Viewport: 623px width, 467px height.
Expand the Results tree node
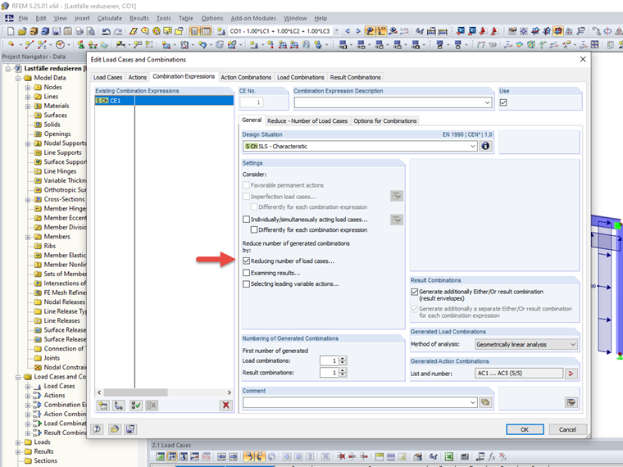[x=18, y=451]
